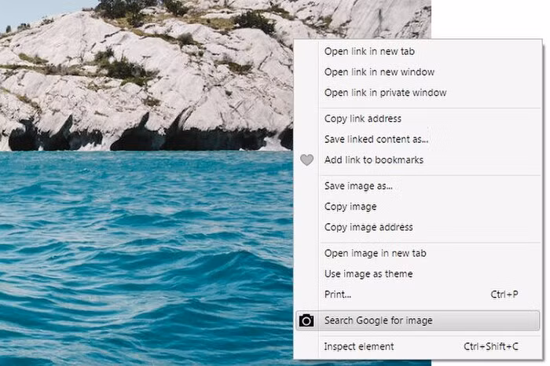The height and width of the screenshot is (366, 550).
Task: Open link in private window
Action: (x=385, y=93)
